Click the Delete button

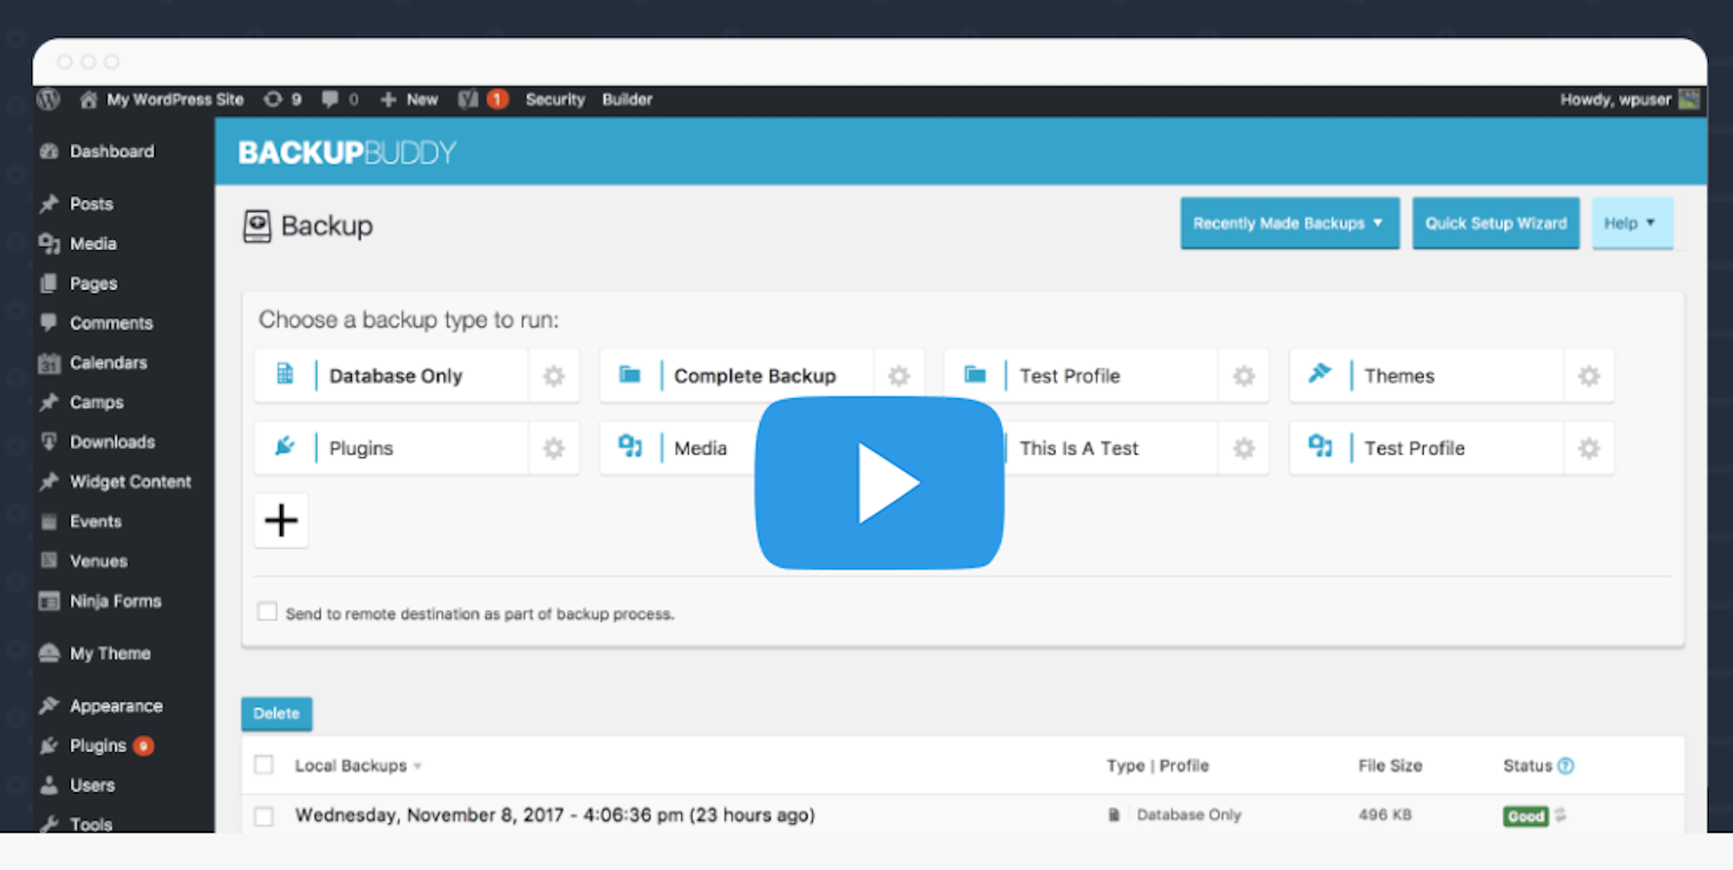pos(276,714)
